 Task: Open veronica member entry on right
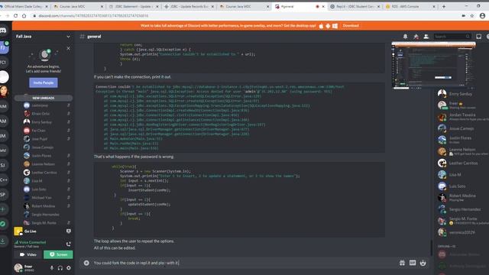tap(461, 232)
